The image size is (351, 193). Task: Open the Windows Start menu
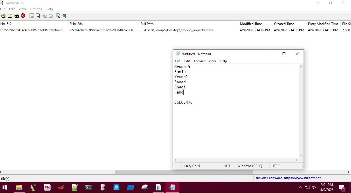[x=5, y=187]
